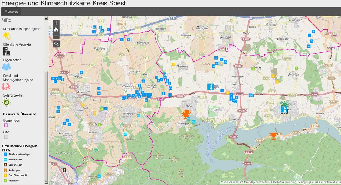
Task: Select the Solarprojekte green leaf icon
Action: point(6,102)
